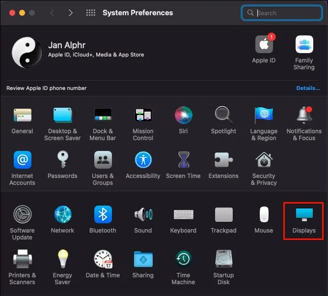328x296 pixels.
Task: Close System Preferences with red button
Action: 12,13
